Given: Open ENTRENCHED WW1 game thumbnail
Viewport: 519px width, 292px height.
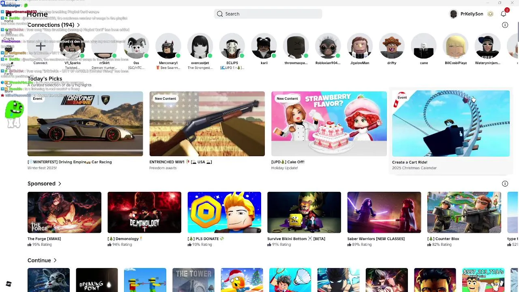Looking at the screenshot, I should [x=207, y=124].
